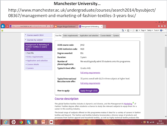Click Fact file in the sidebar
Viewport: 167px width, 126px height.
tap(30, 53)
